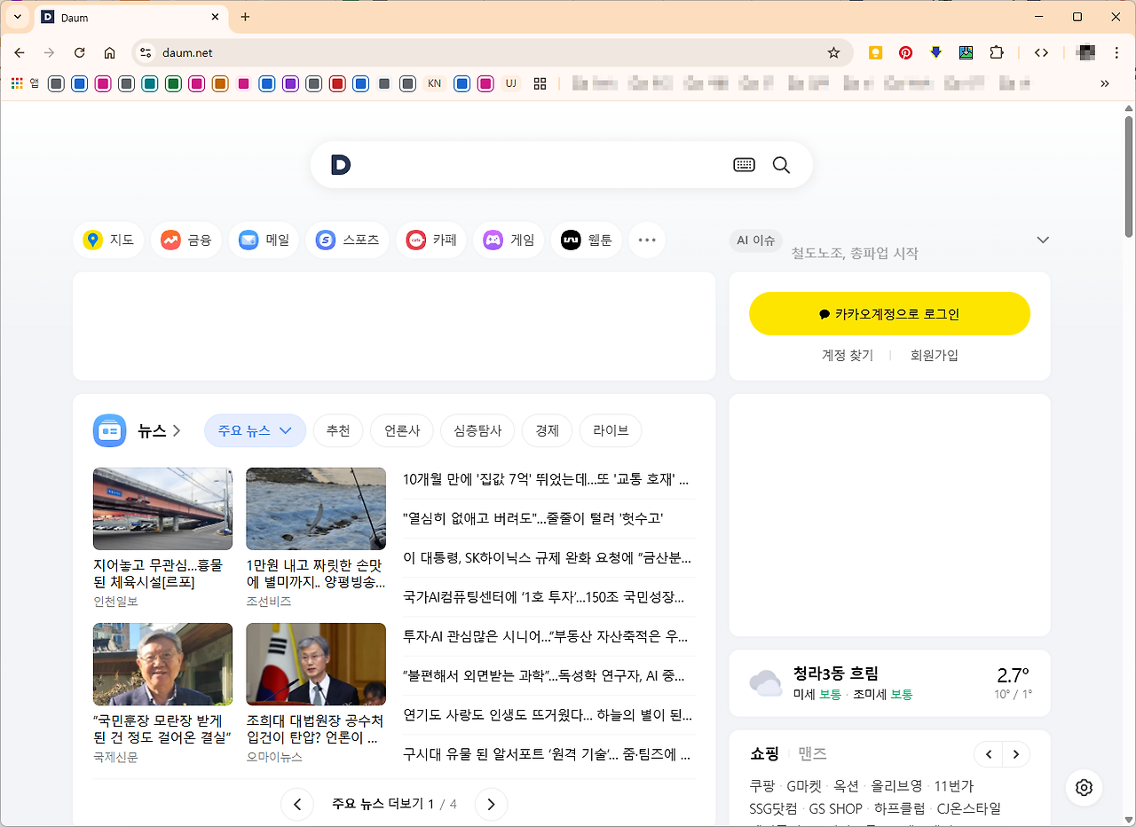Reload the page
Image resolution: width=1136 pixels, height=827 pixels.
pyautogui.click(x=79, y=52)
